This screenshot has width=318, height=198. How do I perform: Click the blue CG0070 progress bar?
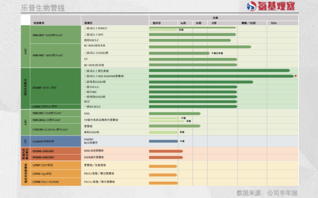163,141
